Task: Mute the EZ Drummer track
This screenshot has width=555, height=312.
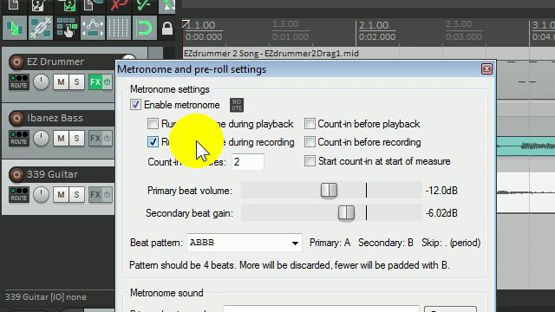Action: point(61,82)
